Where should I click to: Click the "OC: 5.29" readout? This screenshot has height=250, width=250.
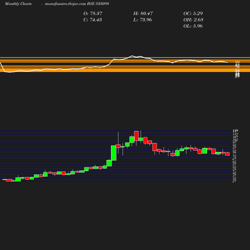(193, 13)
